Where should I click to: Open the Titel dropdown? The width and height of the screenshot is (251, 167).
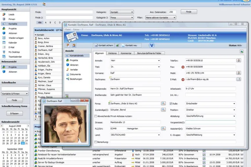coord(135,67)
